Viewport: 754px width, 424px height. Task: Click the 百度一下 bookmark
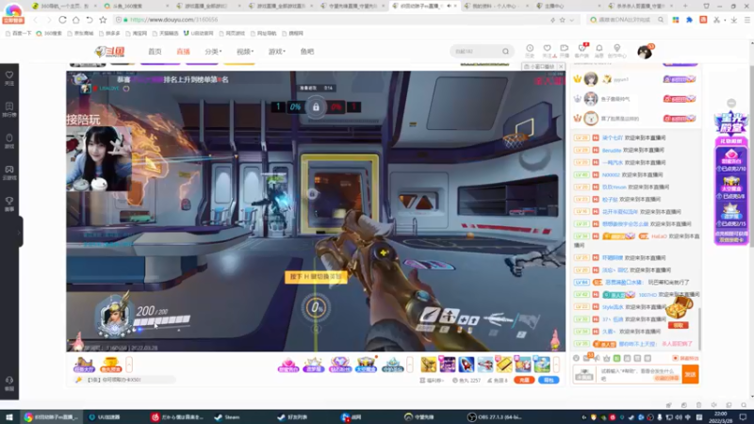[x=18, y=33]
